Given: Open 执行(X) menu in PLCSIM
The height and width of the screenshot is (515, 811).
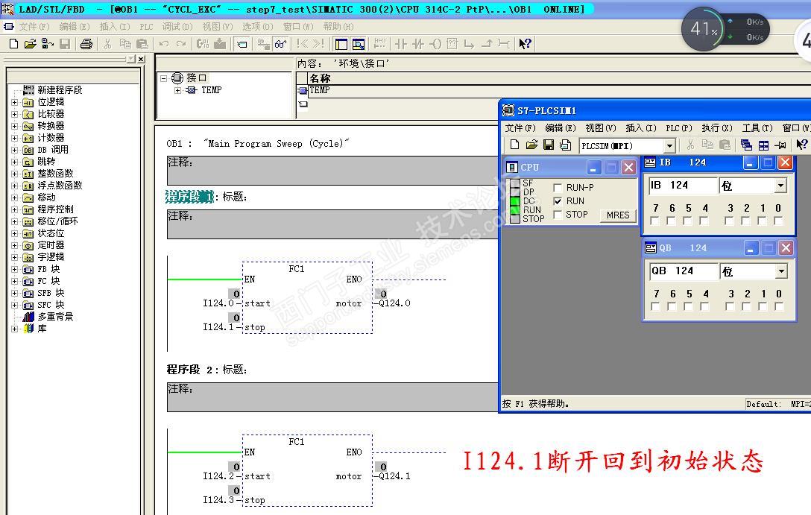Looking at the screenshot, I should (717, 127).
